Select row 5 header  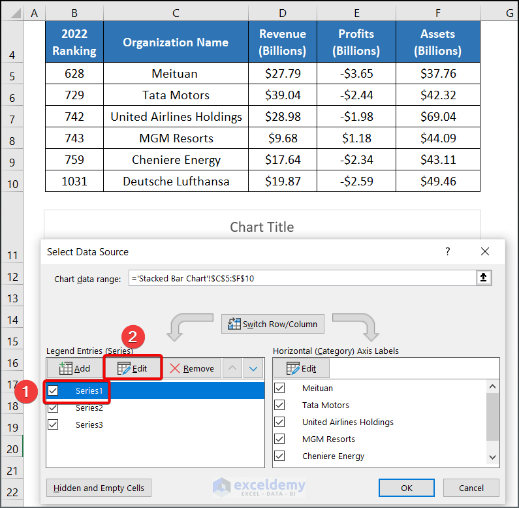(12, 74)
